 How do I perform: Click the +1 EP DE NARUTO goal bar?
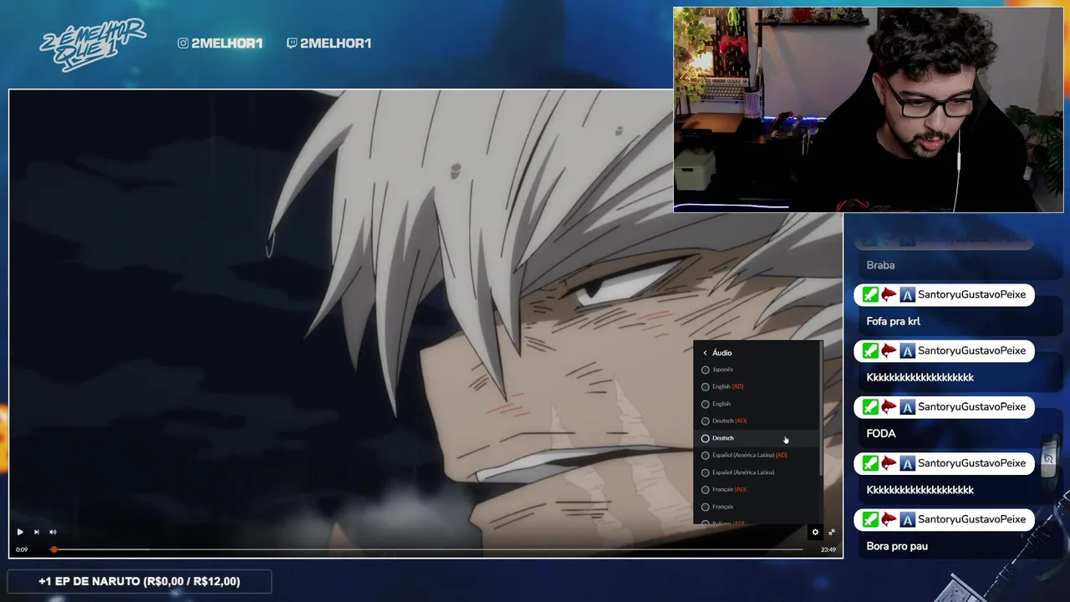(139, 581)
